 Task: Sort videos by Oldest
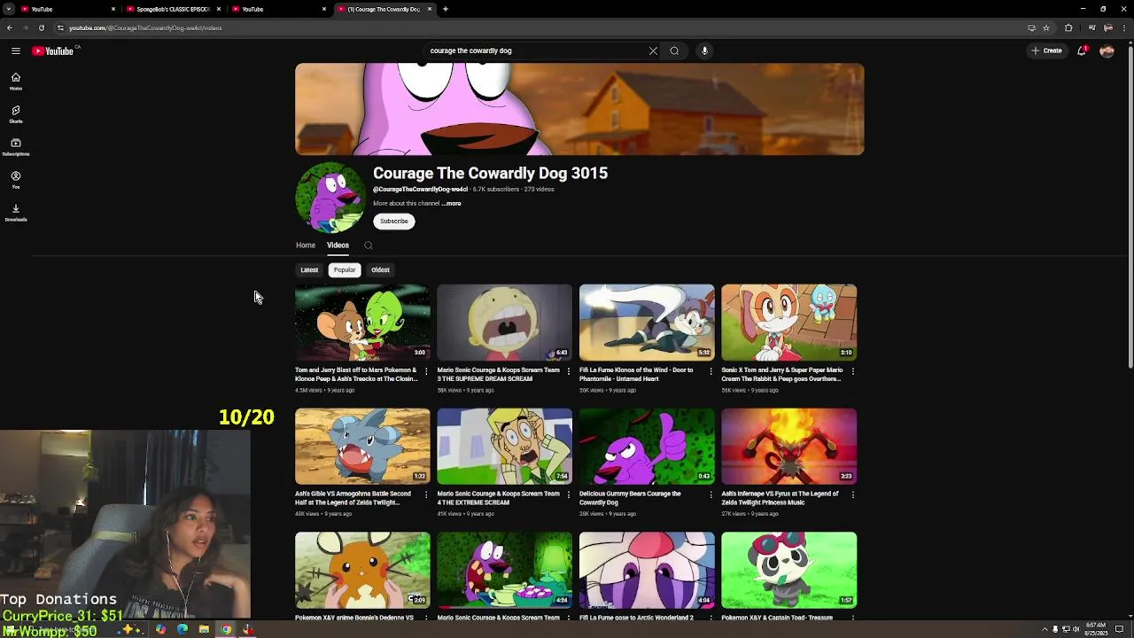380,270
